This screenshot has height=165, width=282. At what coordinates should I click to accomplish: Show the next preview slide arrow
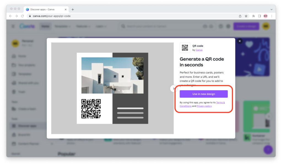tap(173, 88)
